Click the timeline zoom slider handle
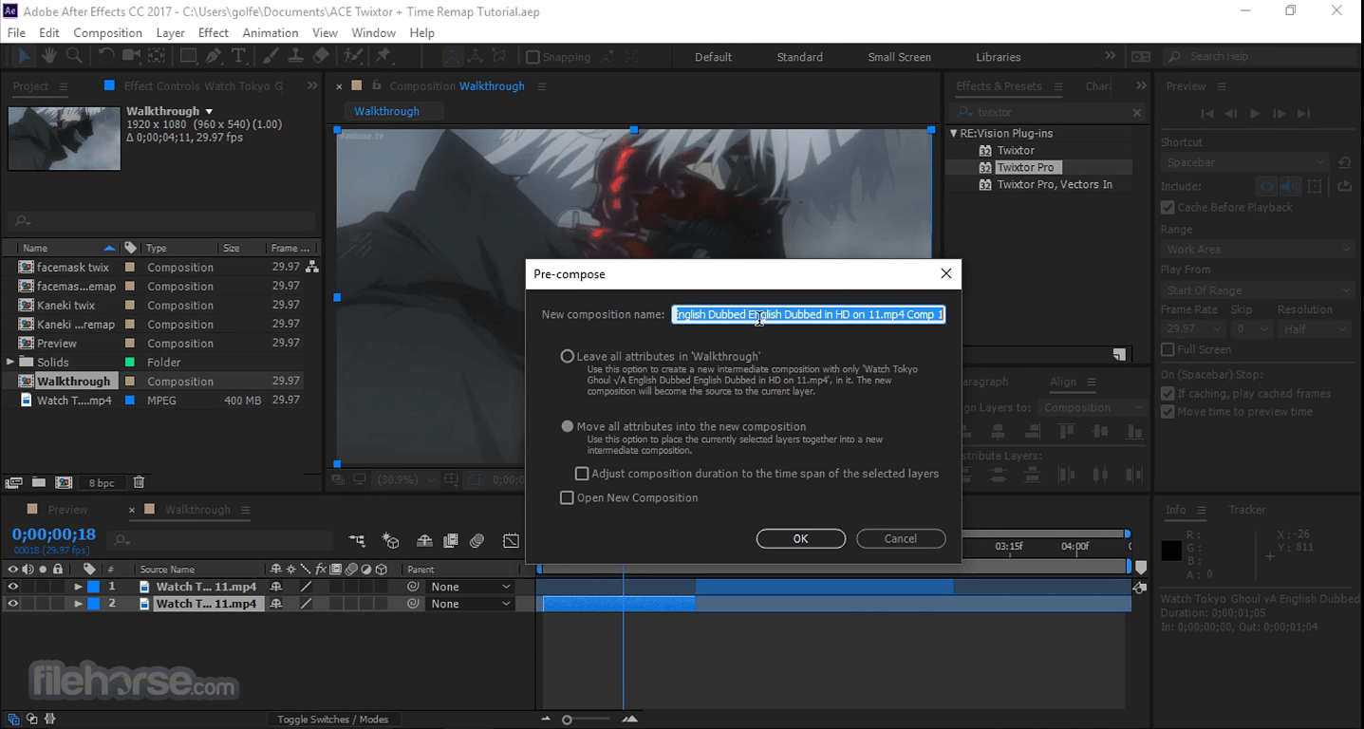 [x=567, y=720]
